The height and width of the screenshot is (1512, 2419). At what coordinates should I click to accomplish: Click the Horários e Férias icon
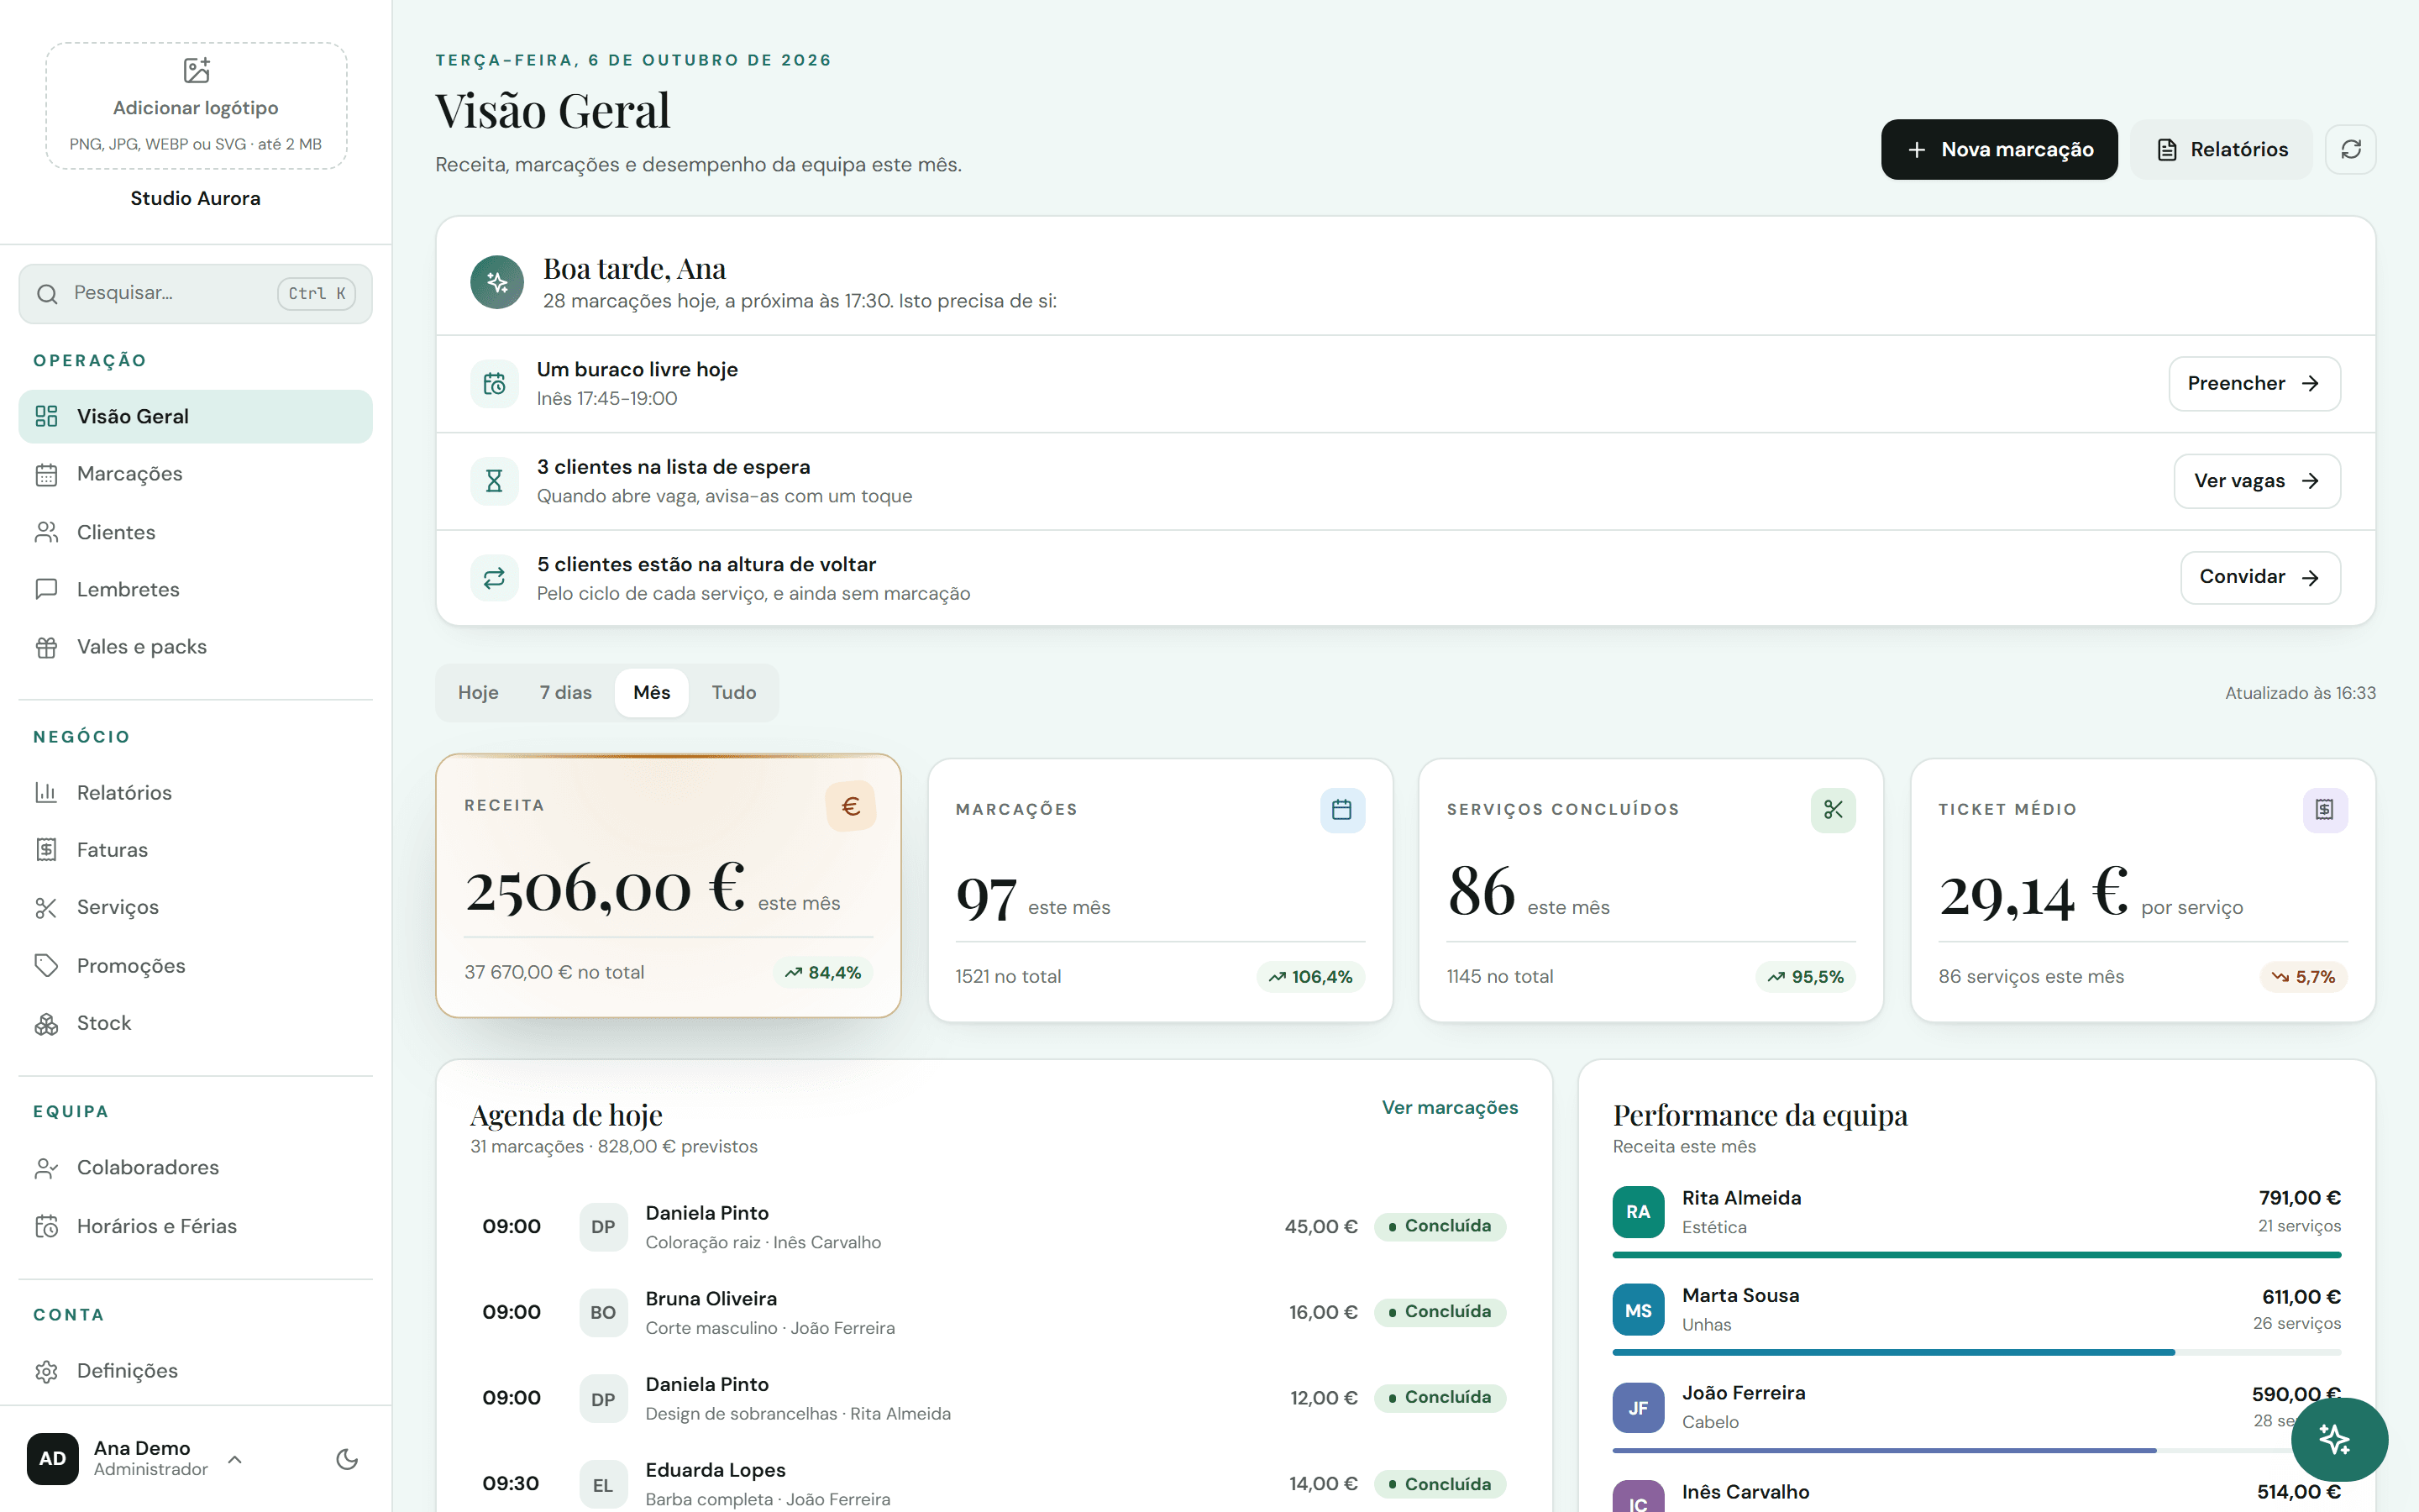(x=46, y=1226)
